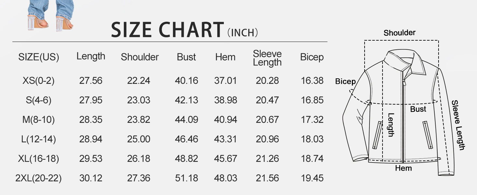Image resolution: width=477 pixels, height=195 pixels.
Task: Click the SIZE CHART heading
Action: (x=167, y=30)
